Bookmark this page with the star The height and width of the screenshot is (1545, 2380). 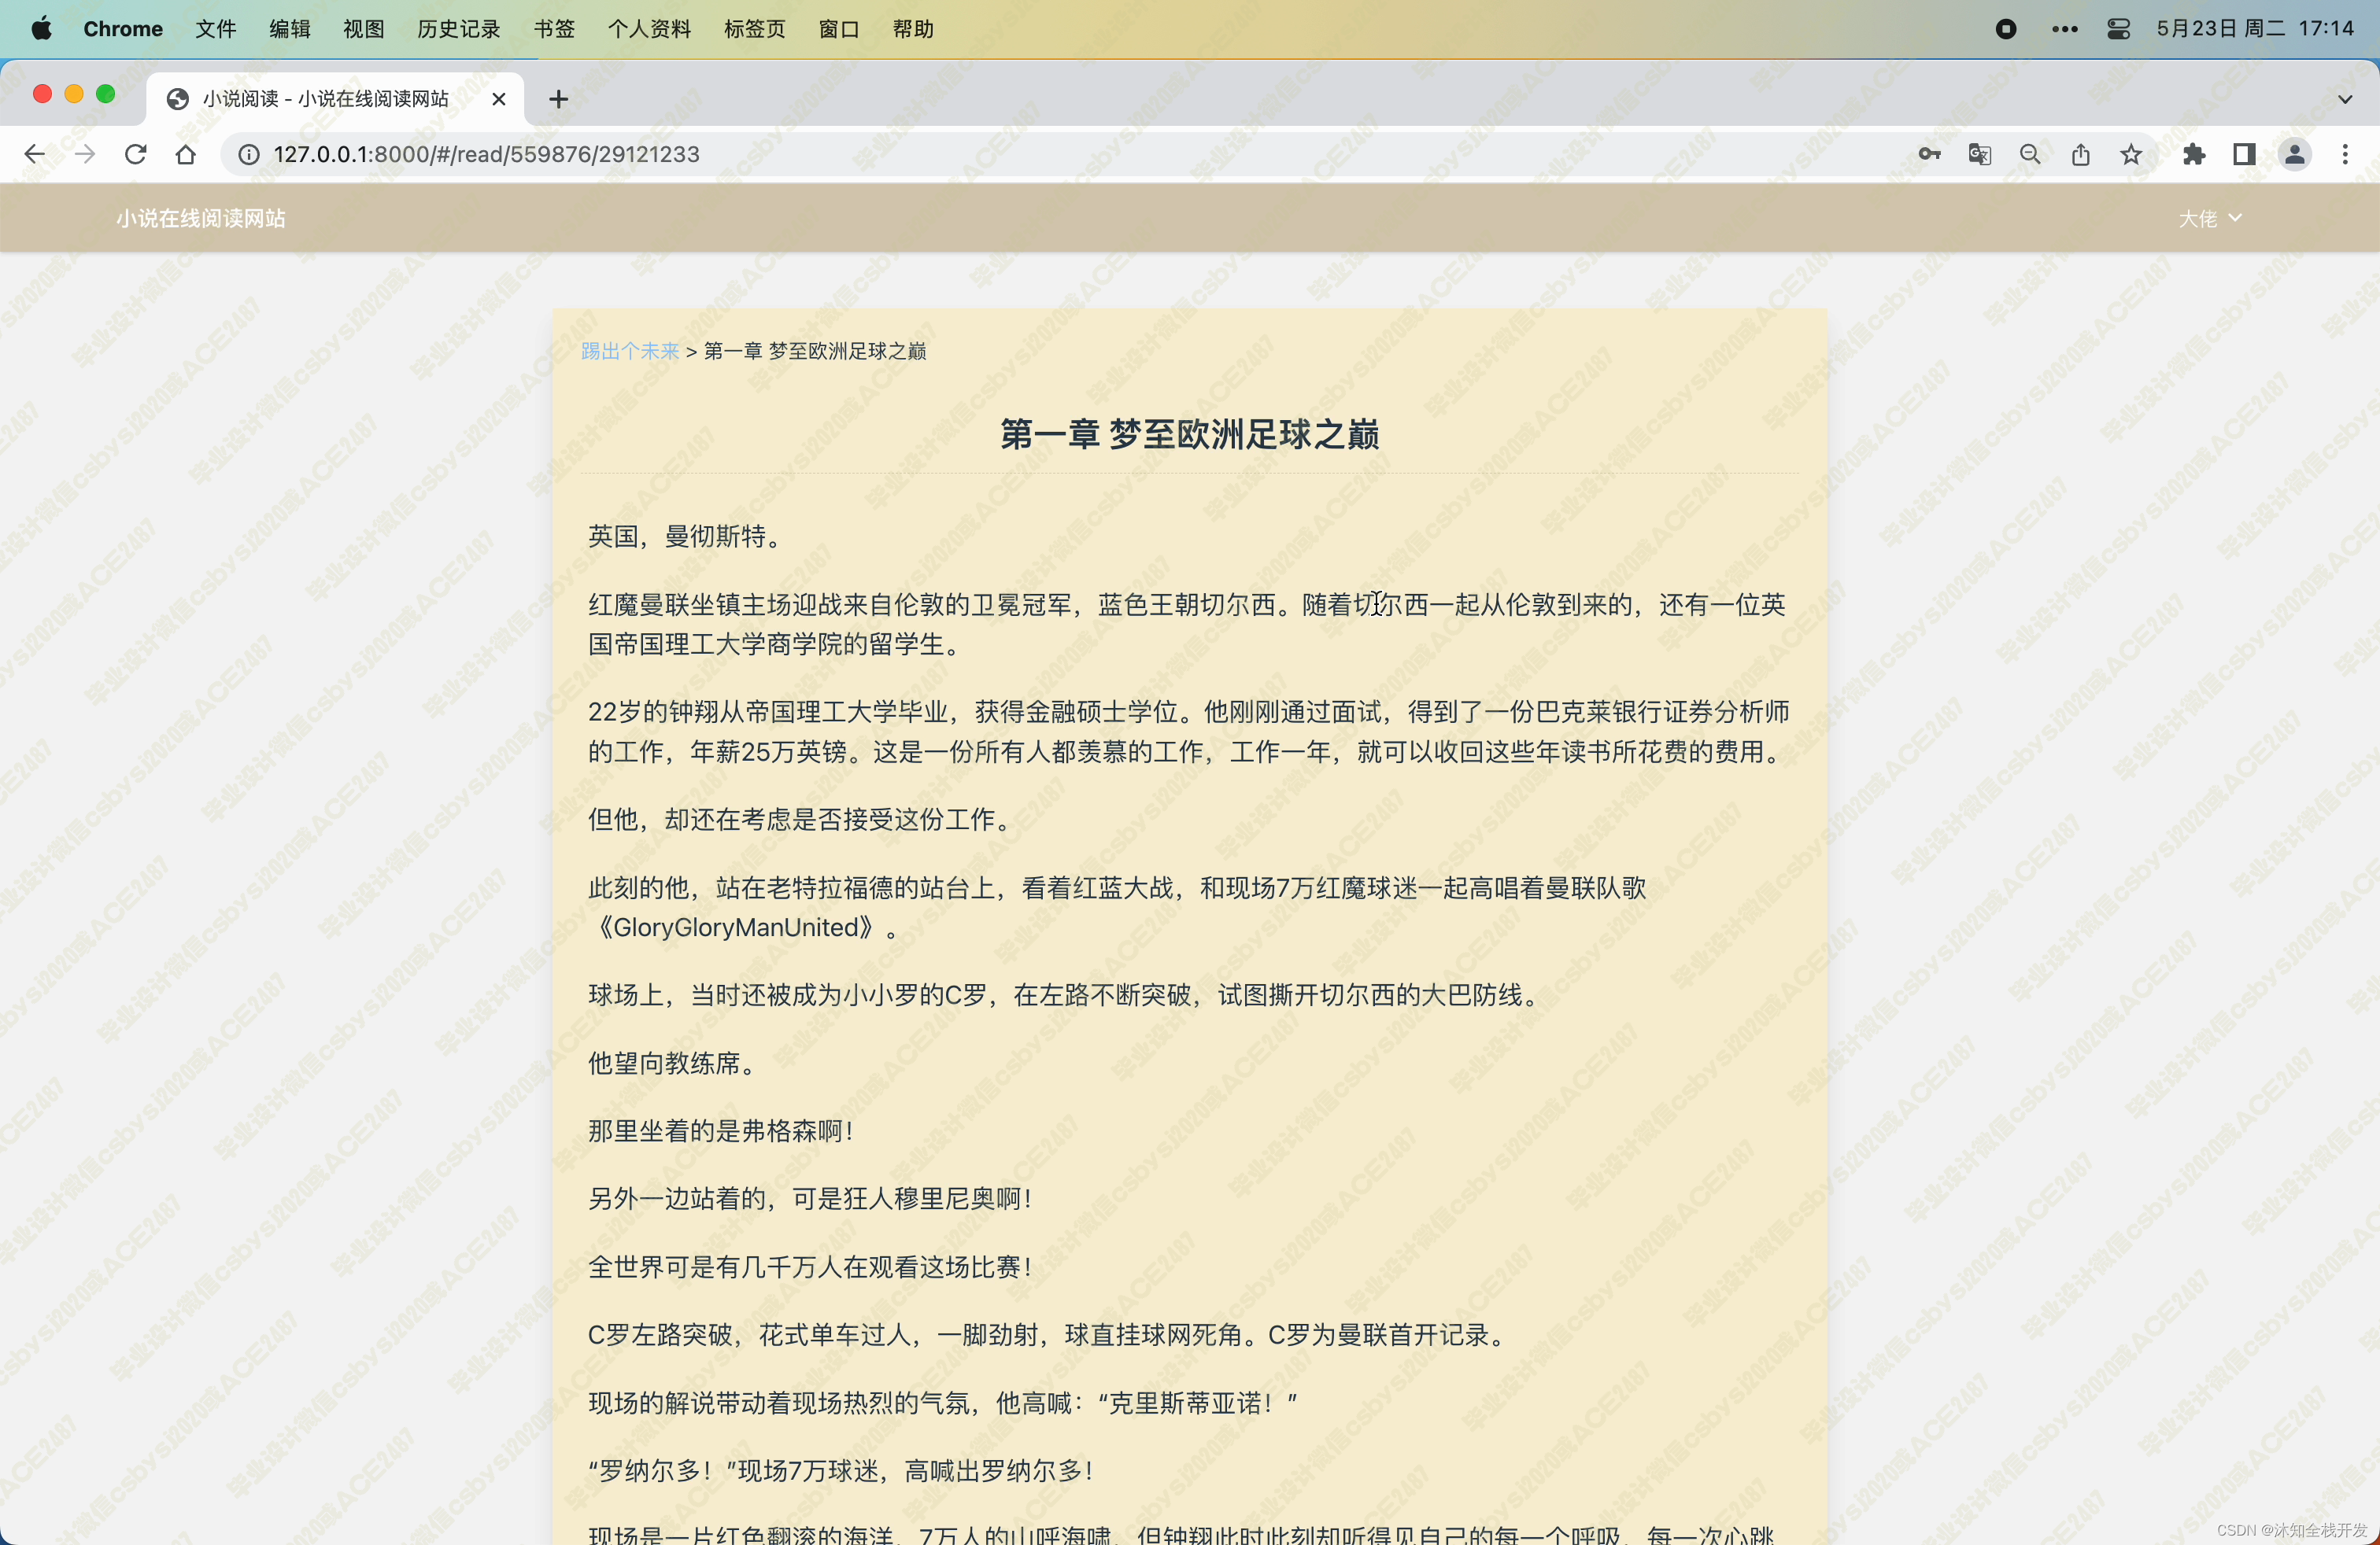click(2131, 154)
